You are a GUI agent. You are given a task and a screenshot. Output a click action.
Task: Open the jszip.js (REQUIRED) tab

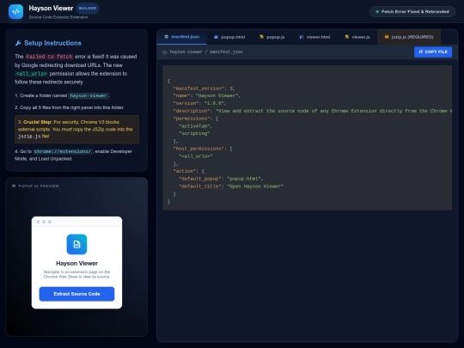[x=409, y=37]
